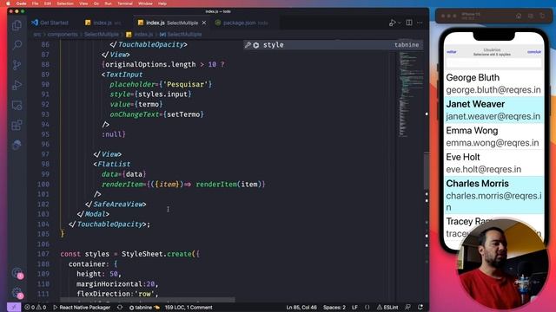
Task: Switch to the Get Started tab
Action: (50, 23)
